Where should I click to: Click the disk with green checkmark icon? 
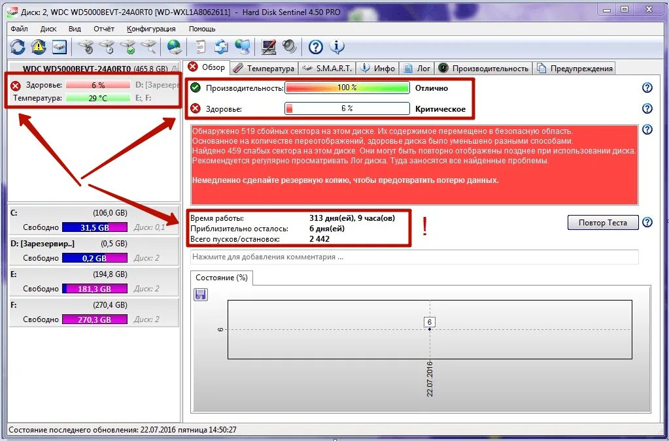tap(128, 47)
